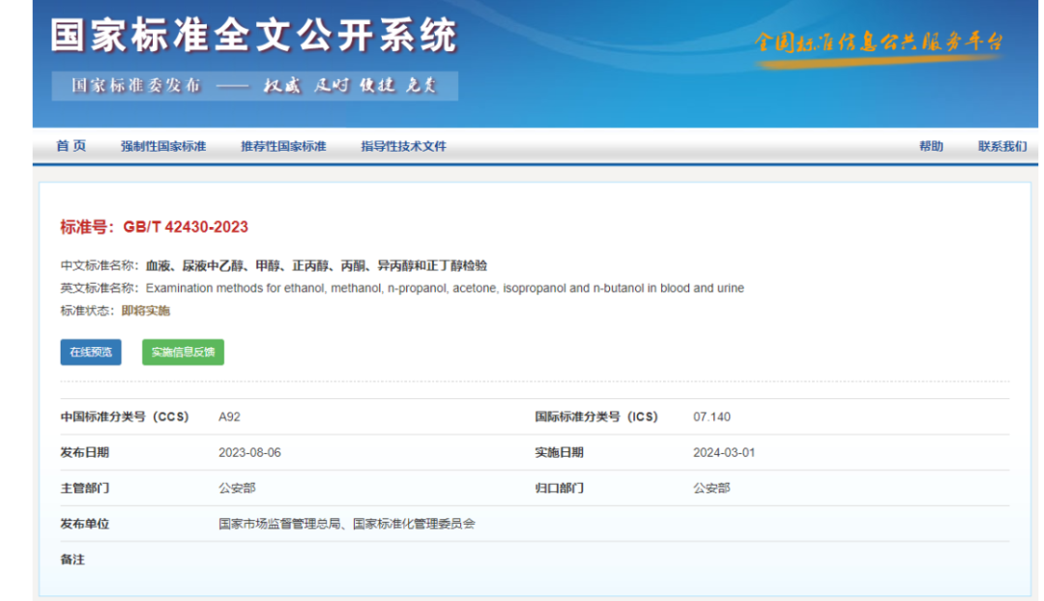Select 指导性技术文件 from the navigation bar

pyautogui.click(x=401, y=145)
